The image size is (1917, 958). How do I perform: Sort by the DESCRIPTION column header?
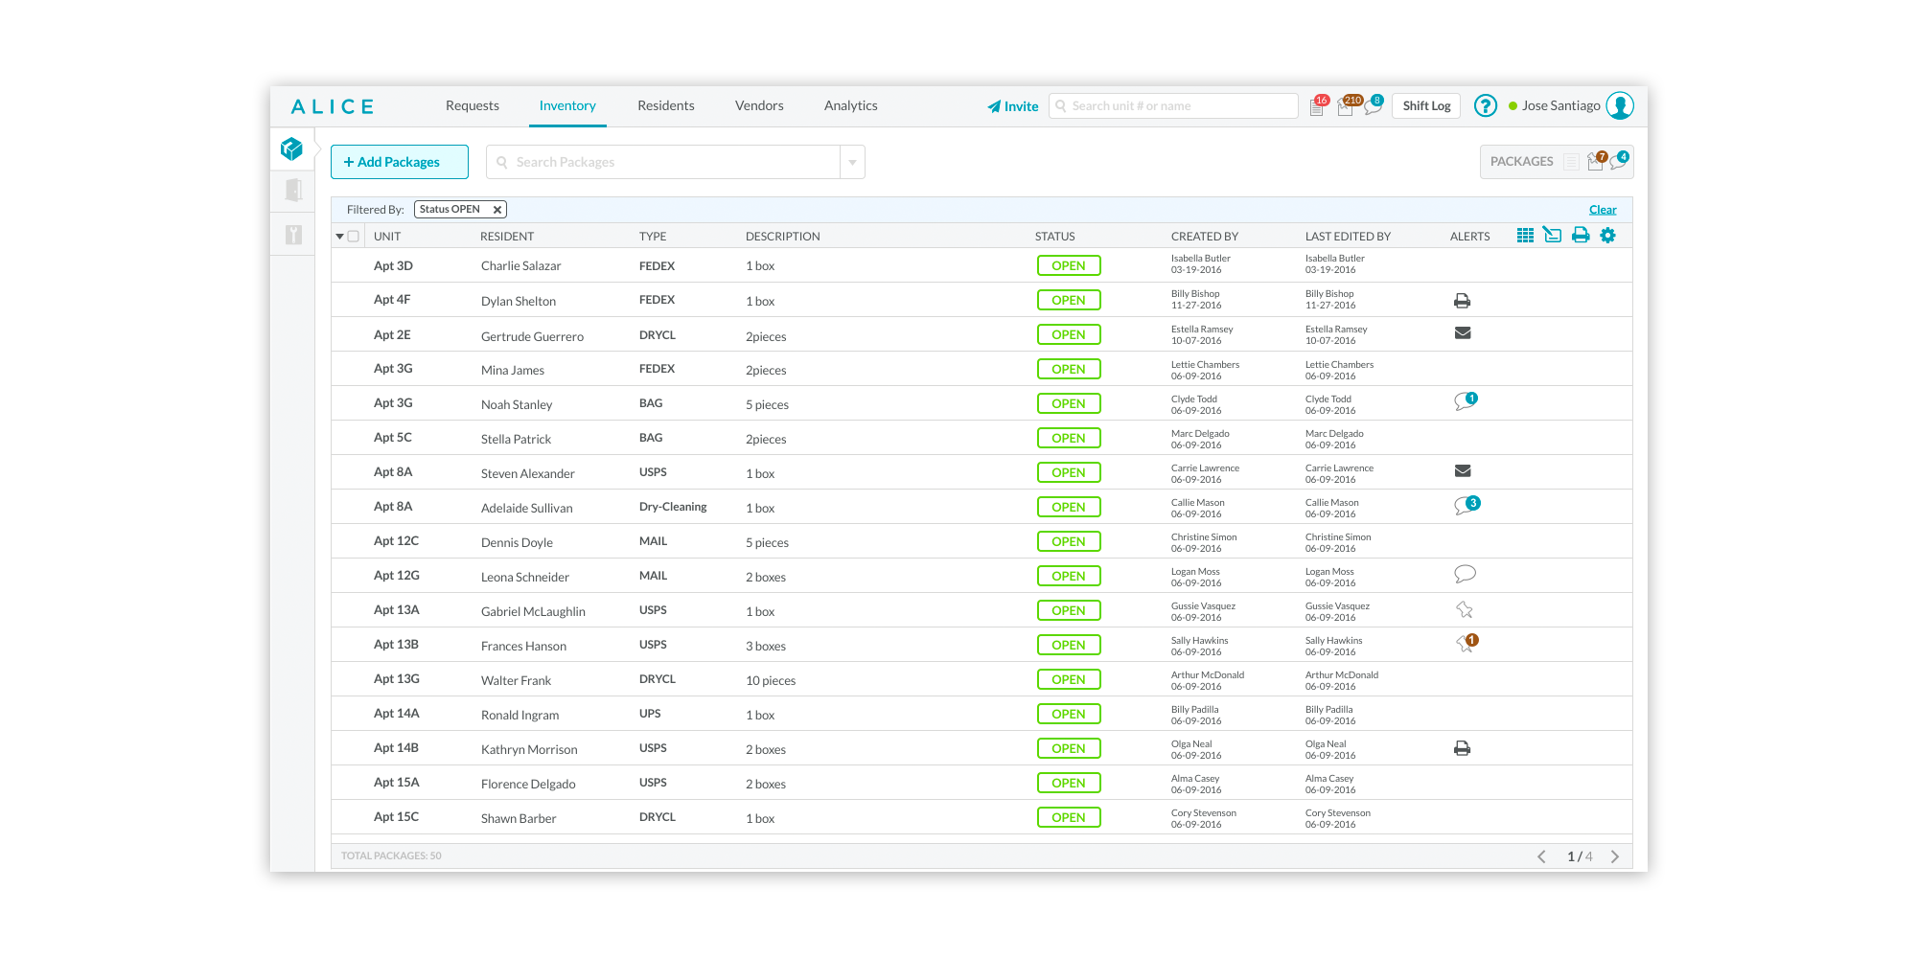click(x=783, y=237)
